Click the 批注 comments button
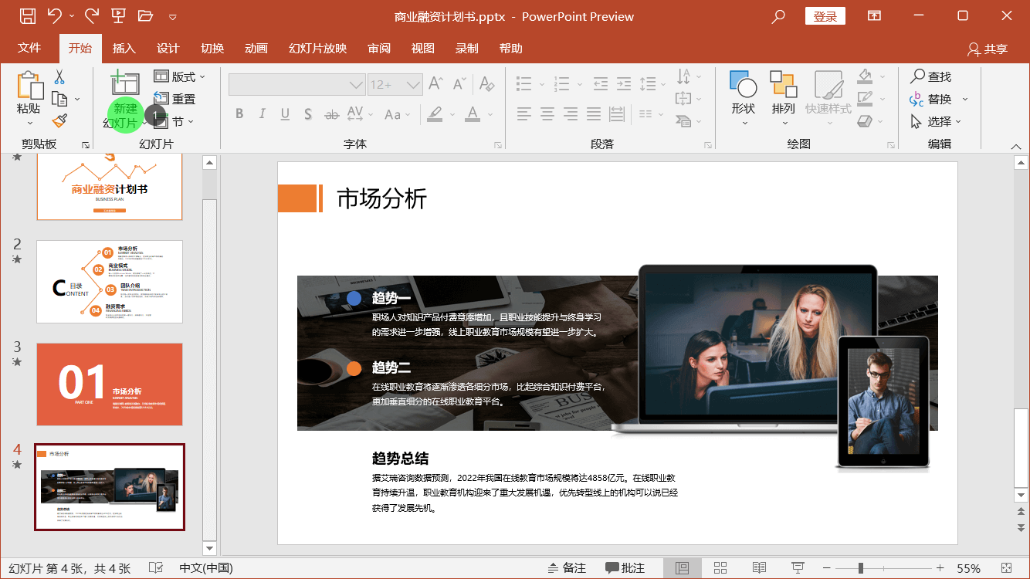1030x579 pixels. click(x=625, y=568)
